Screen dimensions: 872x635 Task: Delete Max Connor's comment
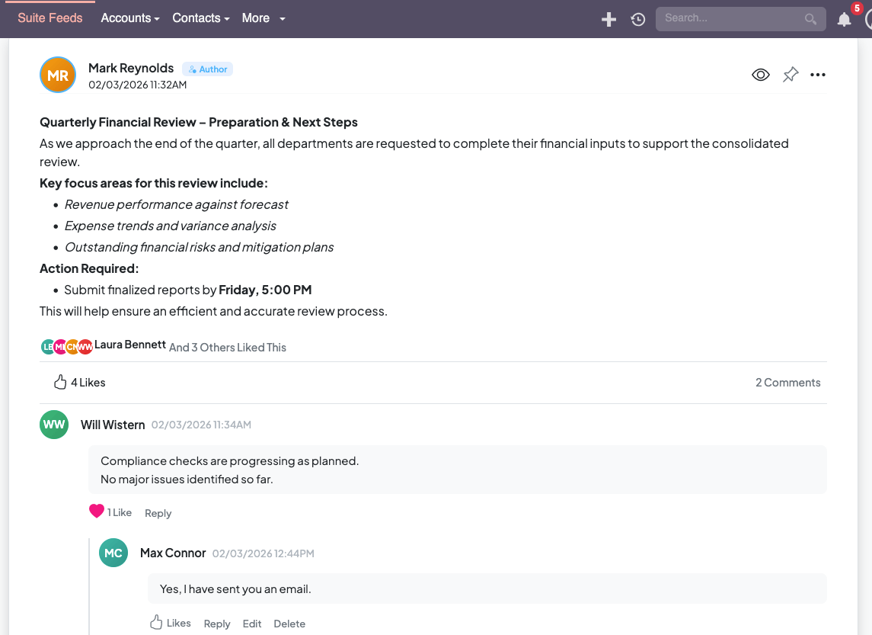(289, 623)
